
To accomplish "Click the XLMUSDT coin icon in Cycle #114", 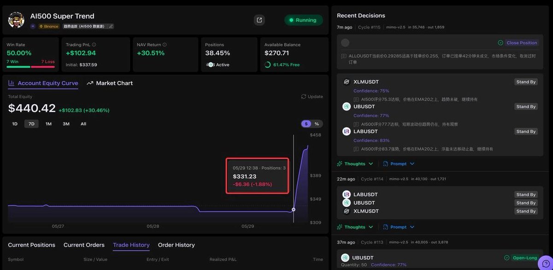I will pos(347,211).
